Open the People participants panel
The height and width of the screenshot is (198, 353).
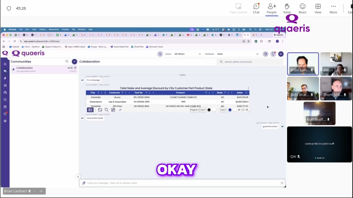point(271,9)
